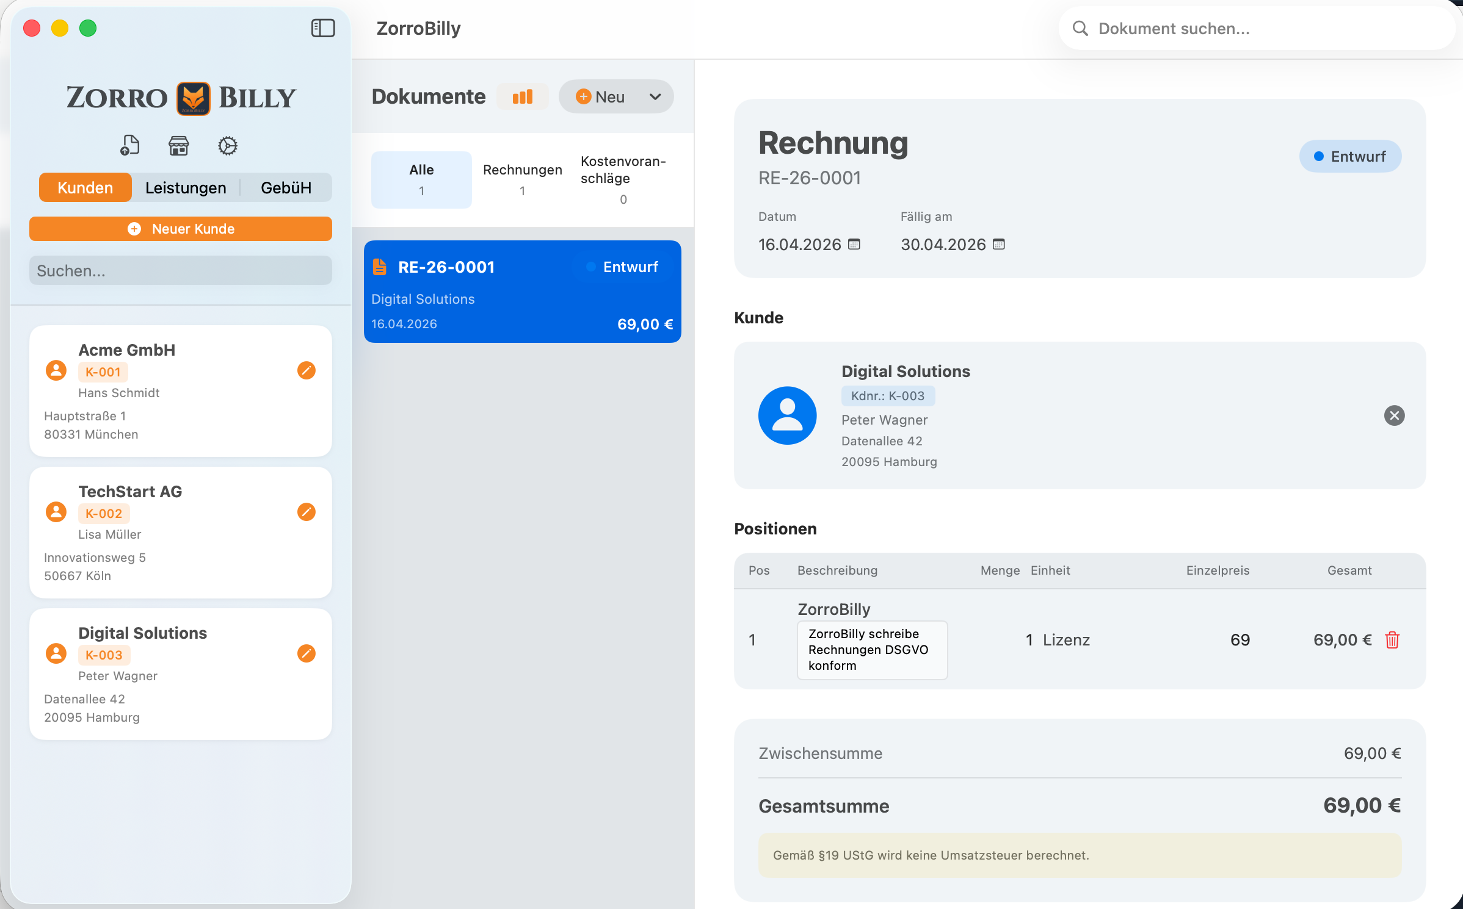Click the Entwurf badge on document list entry
Image resolution: width=1463 pixels, height=909 pixels.
[622, 267]
